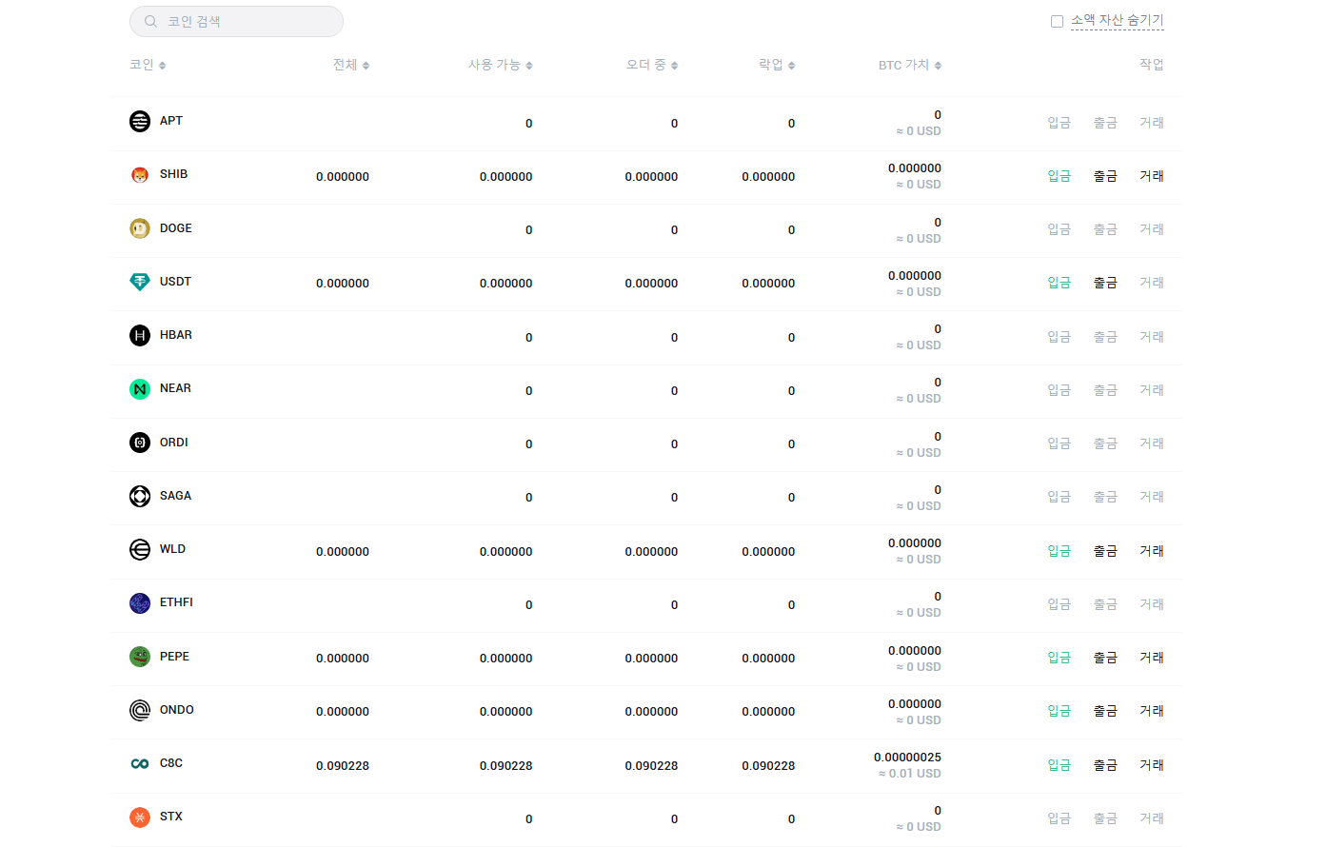Click the USDT Tether icon
The image size is (1327, 847).
pos(140,282)
